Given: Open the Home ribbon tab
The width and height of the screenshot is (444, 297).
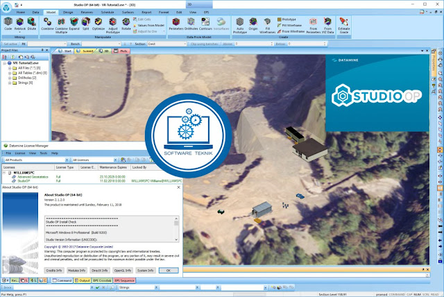Looking at the screenshot, I should click(x=20, y=12).
